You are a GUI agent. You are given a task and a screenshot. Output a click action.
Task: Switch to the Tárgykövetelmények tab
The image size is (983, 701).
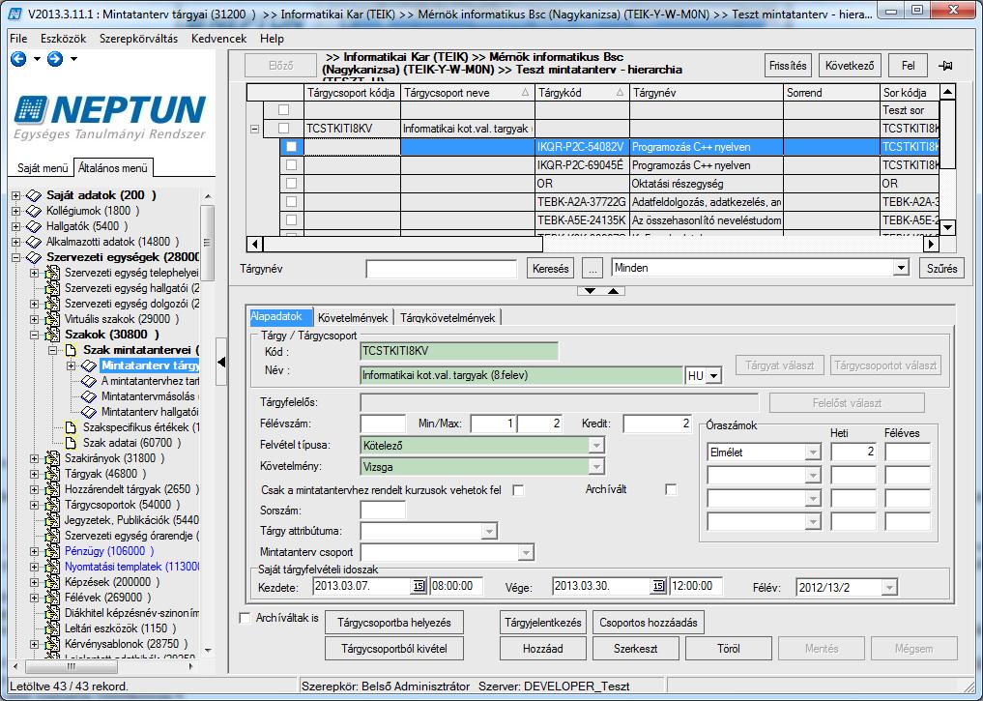(448, 318)
